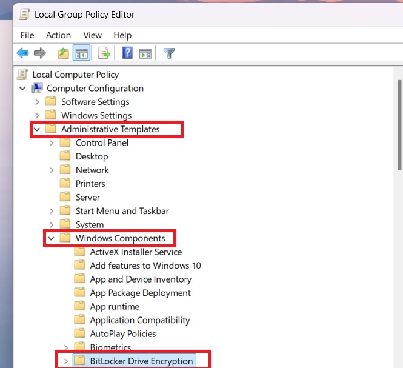Collapse the Administrative Templates node
This screenshot has height=368, width=403.
37,129
